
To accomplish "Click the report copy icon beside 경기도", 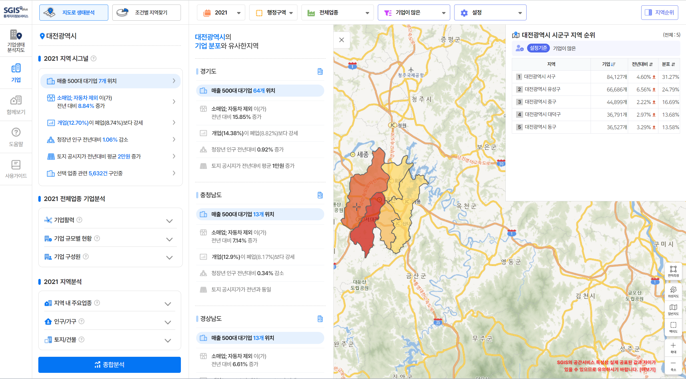I will tap(320, 71).
